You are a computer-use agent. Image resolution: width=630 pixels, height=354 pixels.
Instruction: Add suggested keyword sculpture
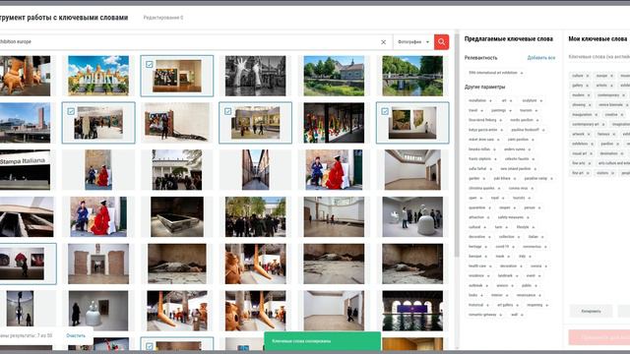pos(540,100)
